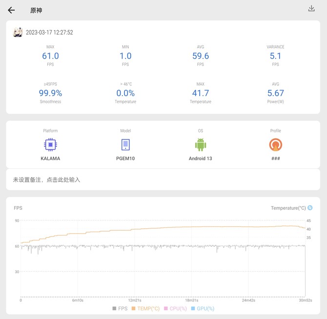Click the 18m31s marker on chart

(x=191, y=300)
